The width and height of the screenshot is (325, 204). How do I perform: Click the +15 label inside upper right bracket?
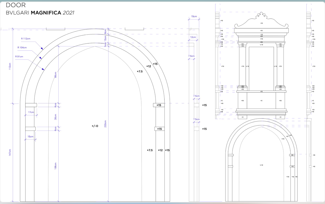[x=159, y=105]
